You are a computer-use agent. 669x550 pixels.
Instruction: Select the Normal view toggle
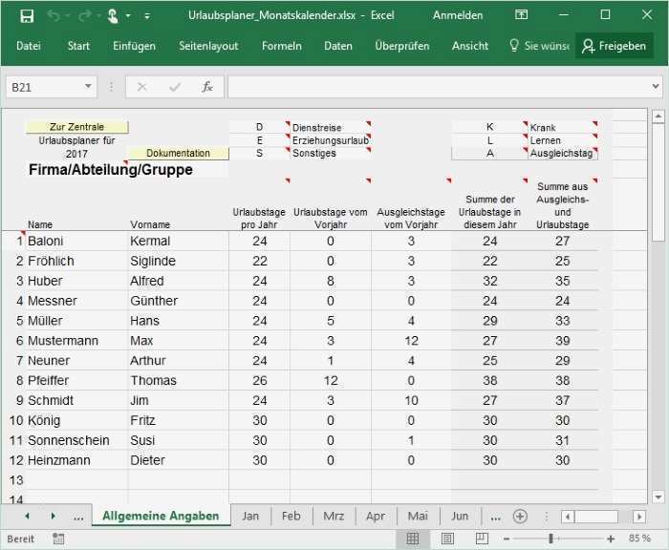click(412, 539)
